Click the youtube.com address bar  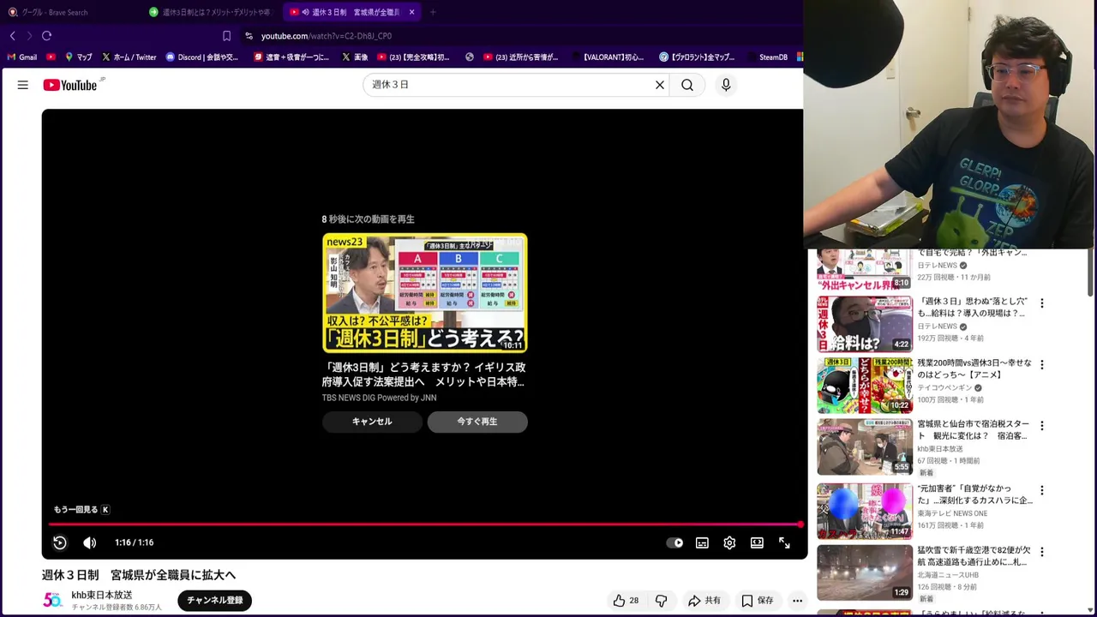(327, 36)
